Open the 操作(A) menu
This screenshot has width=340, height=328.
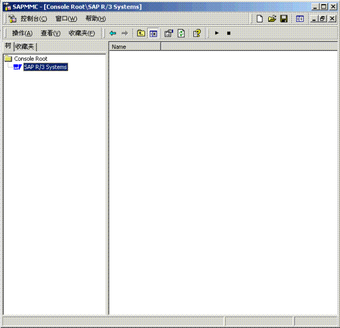pos(22,33)
